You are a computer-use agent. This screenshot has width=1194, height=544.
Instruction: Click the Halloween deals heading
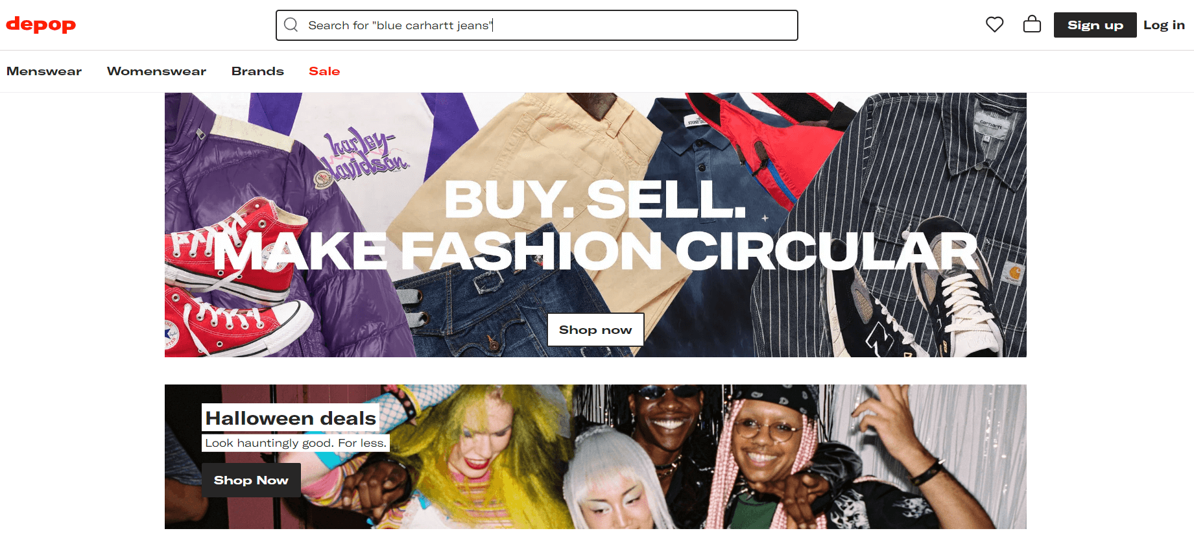click(x=291, y=418)
